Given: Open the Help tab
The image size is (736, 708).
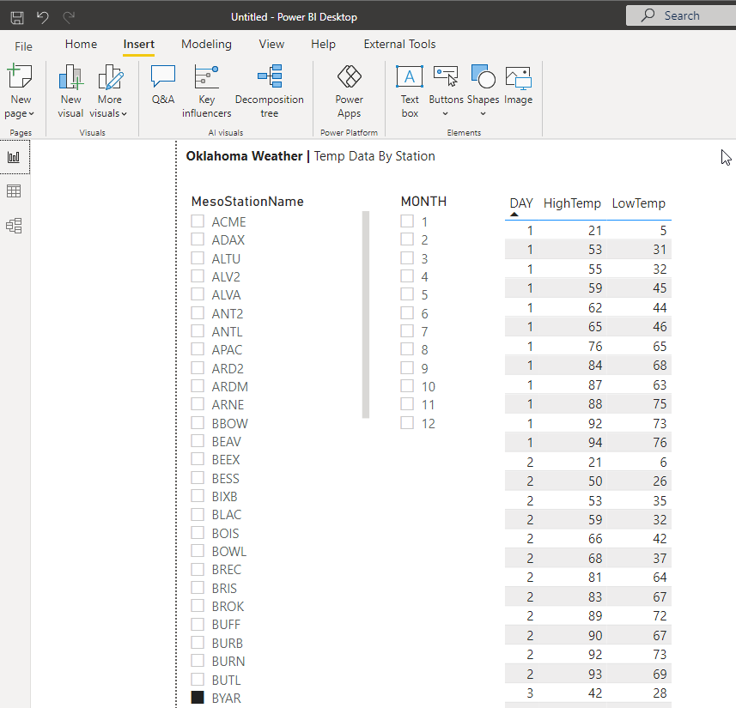Looking at the screenshot, I should 324,44.
